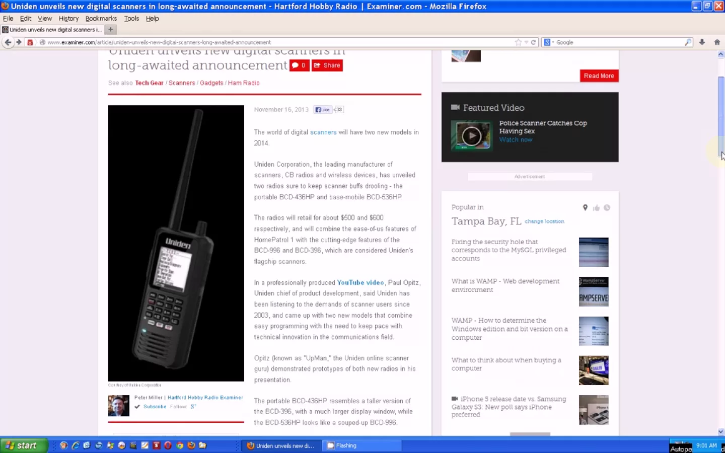
Task: Click the red Share button
Action: tap(327, 65)
